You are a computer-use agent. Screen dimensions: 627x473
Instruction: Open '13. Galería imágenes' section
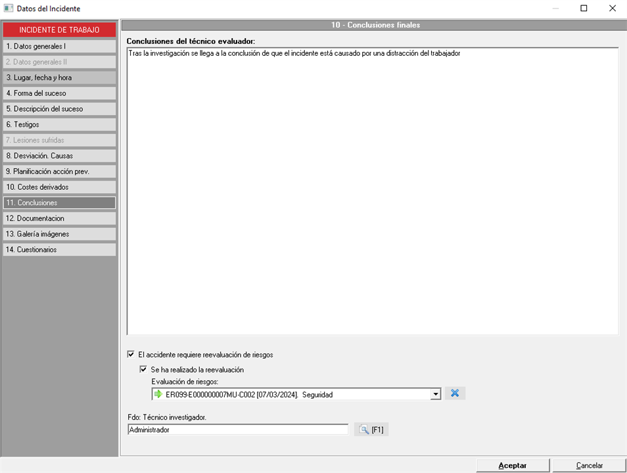point(59,234)
